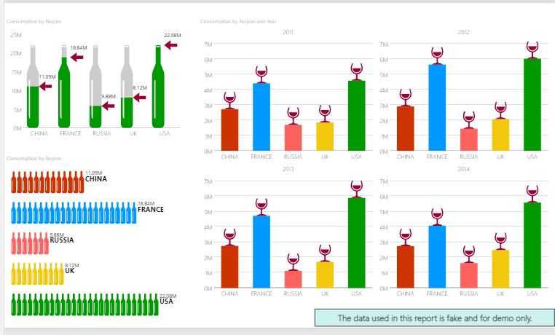Select wine glass above France bar in 2012

(x=437, y=55)
